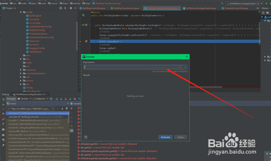Switch to HctWebserviceApplication.java tab

201,8
